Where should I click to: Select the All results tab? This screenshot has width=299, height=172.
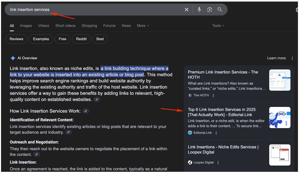[x=12, y=26]
